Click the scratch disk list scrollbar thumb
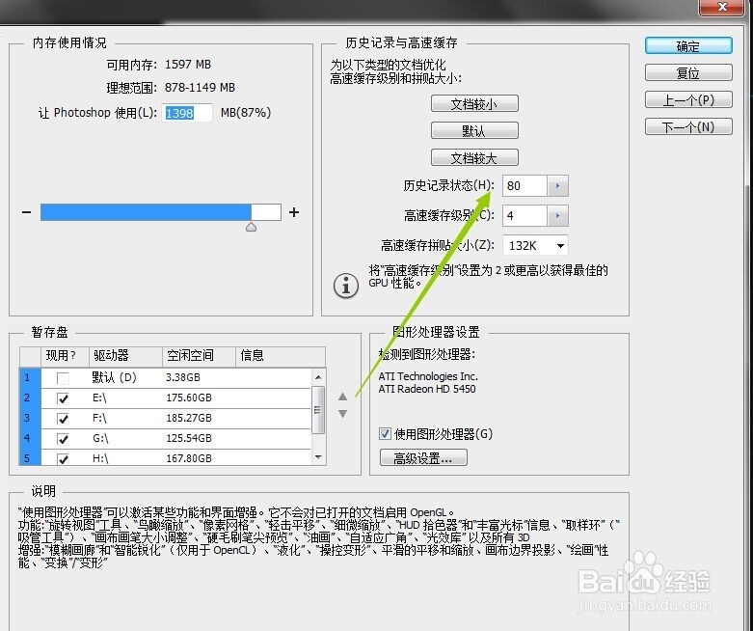Screen dimensions: 753x631 pyautogui.click(x=318, y=410)
